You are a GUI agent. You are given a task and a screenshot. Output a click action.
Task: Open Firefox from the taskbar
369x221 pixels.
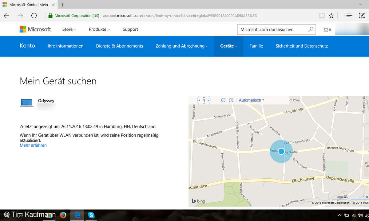tap(63, 215)
